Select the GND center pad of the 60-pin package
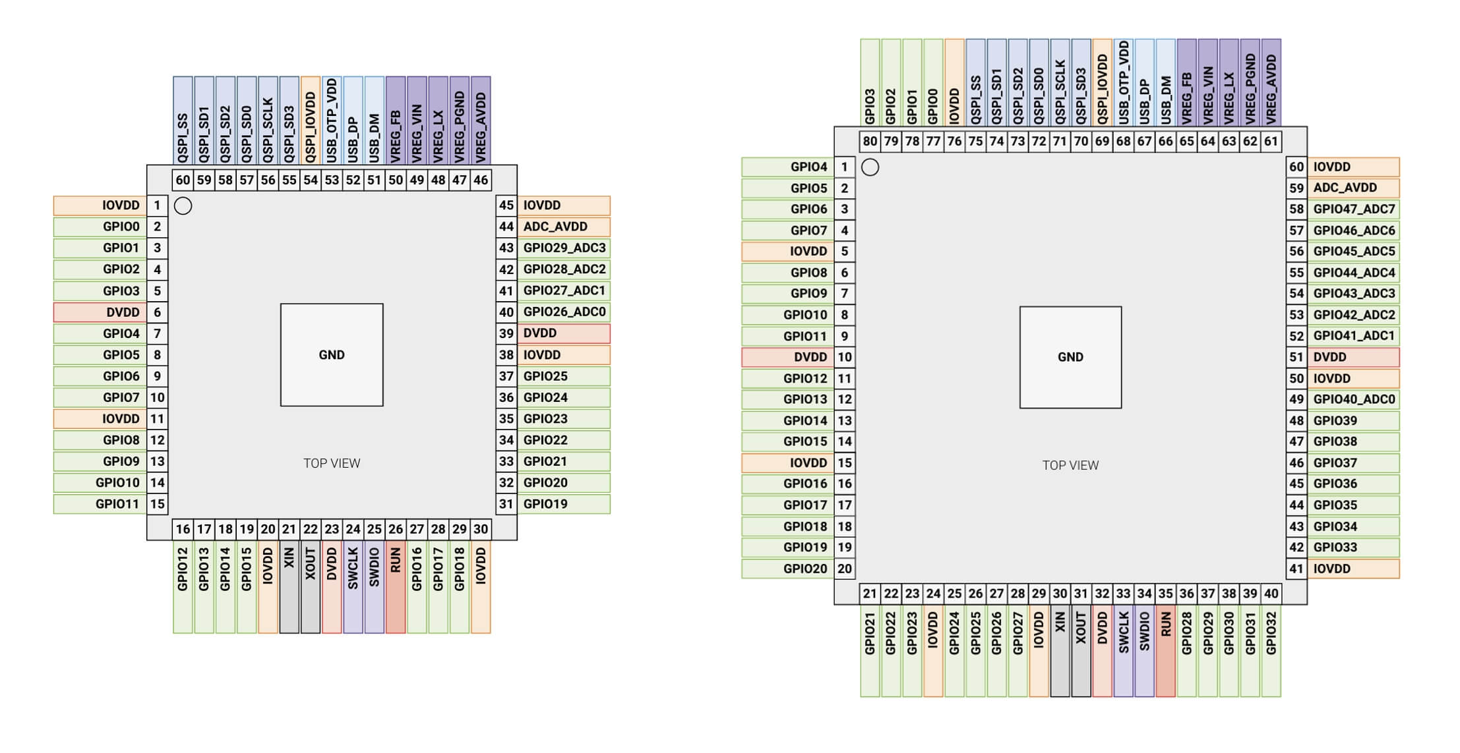 point(332,355)
